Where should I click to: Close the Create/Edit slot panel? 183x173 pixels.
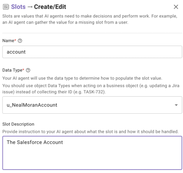(x=176, y=7)
